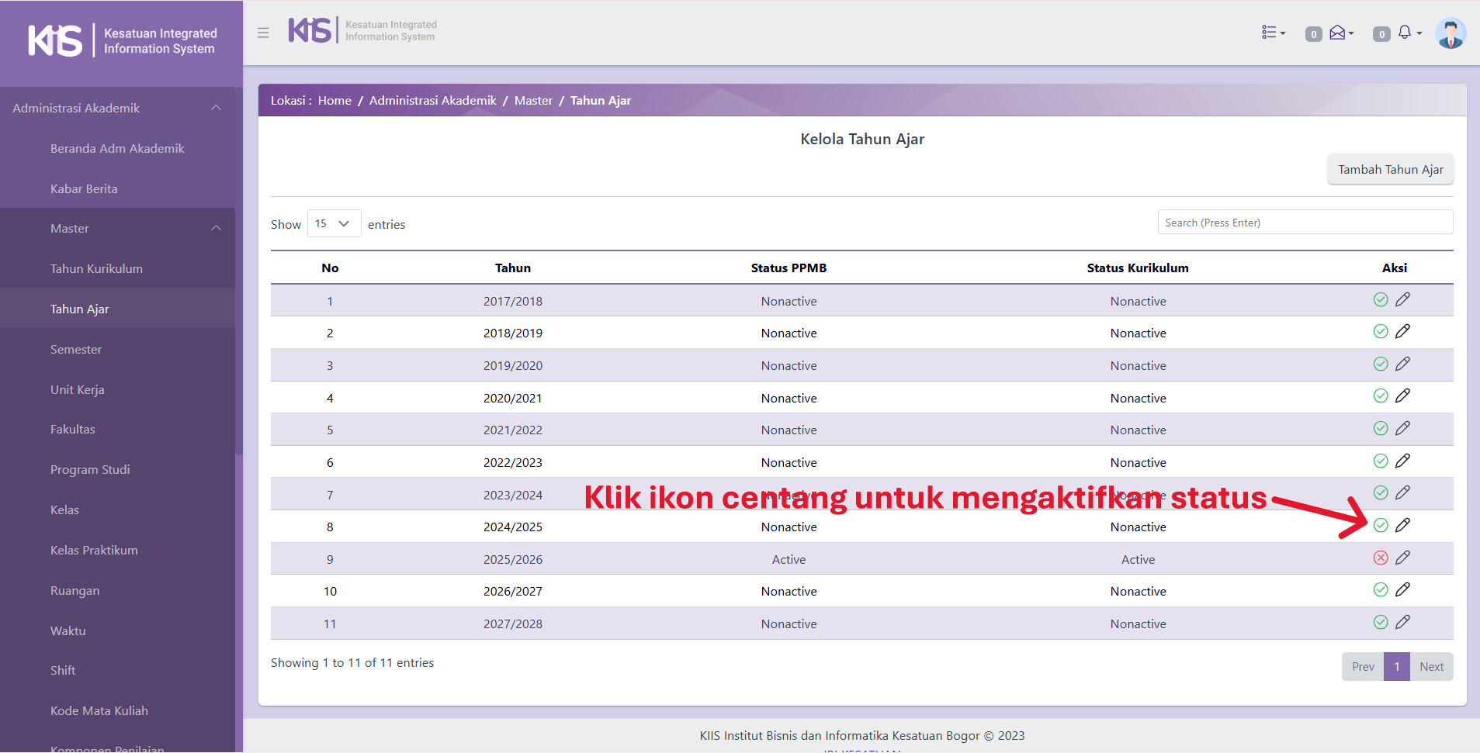This screenshot has height=753, width=1480.
Task: Activate 2024/2025 with green check icon
Action: click(1380, 526)
